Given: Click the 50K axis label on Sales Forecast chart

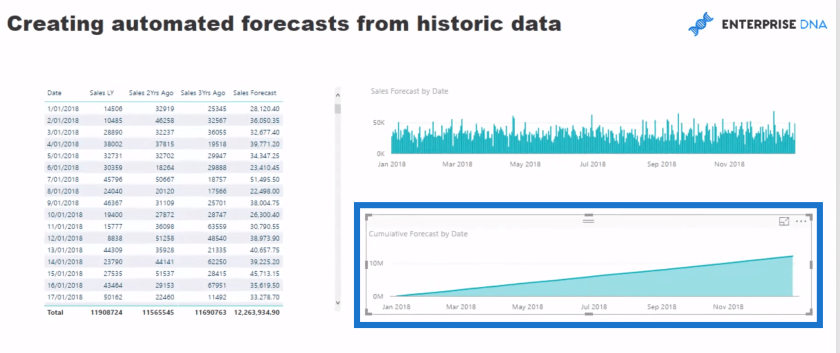Looking at the screenshot, I should (379, 122).
